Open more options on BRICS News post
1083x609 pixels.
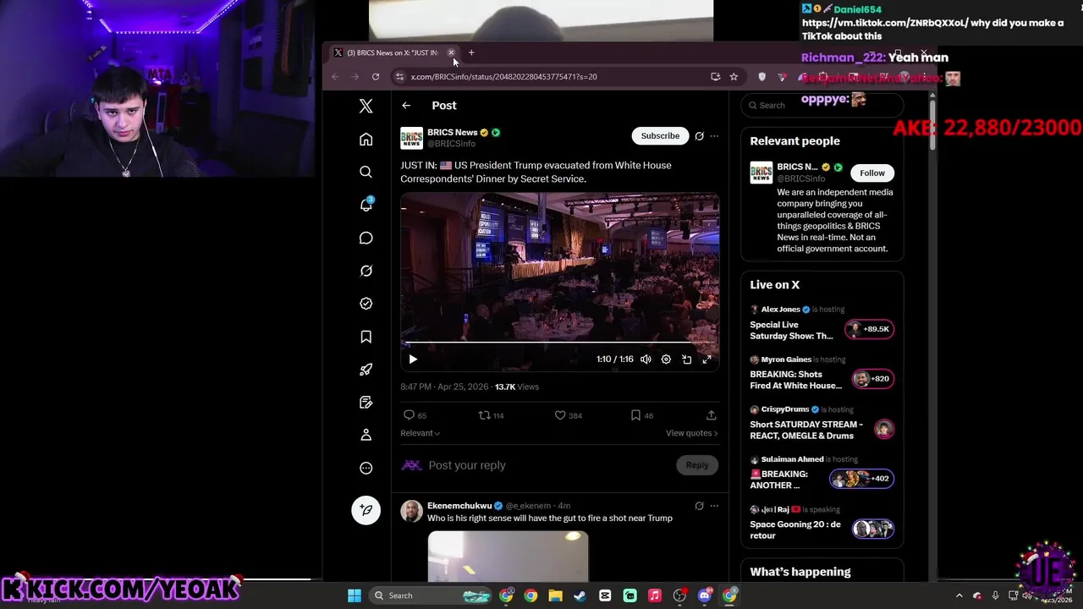coord(714,136)
